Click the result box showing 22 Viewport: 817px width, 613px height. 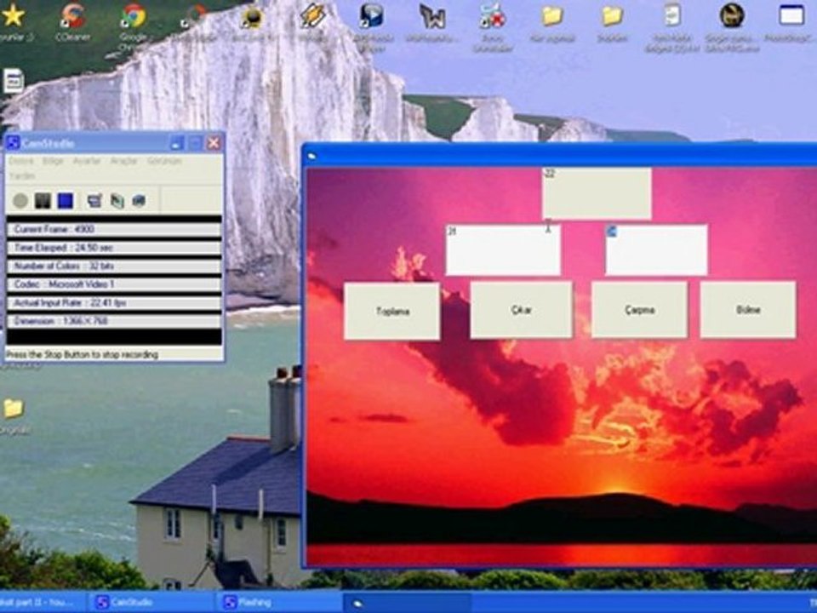(597, 193)
